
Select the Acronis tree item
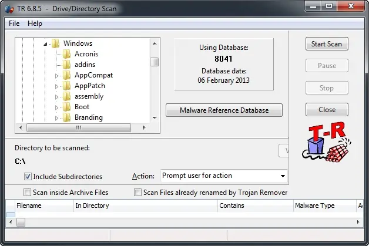click(x=86, y=54)
